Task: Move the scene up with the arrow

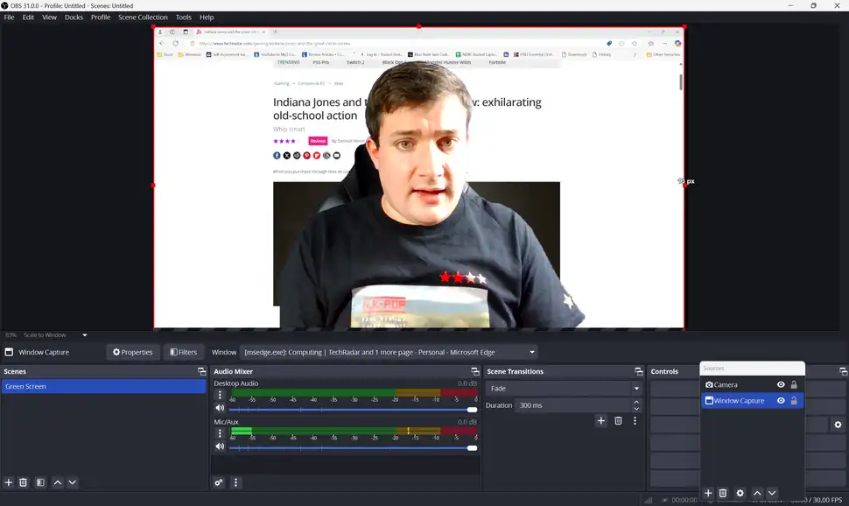Action: 58,482
